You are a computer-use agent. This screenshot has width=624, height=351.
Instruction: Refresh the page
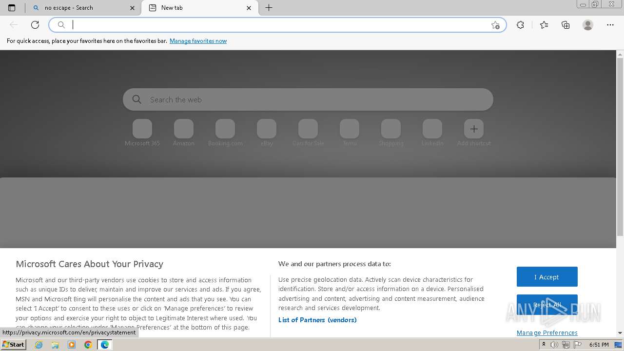click(x=35, y=25)
